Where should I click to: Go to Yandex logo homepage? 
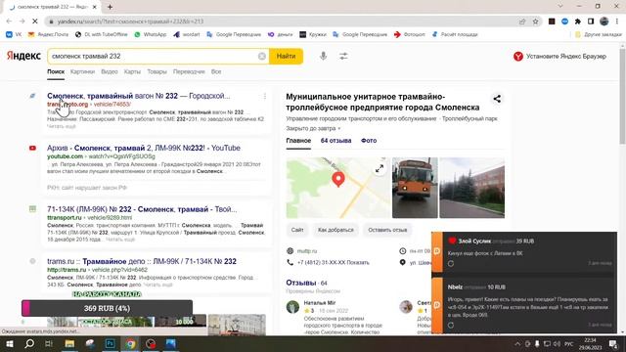tap(23, 56)
